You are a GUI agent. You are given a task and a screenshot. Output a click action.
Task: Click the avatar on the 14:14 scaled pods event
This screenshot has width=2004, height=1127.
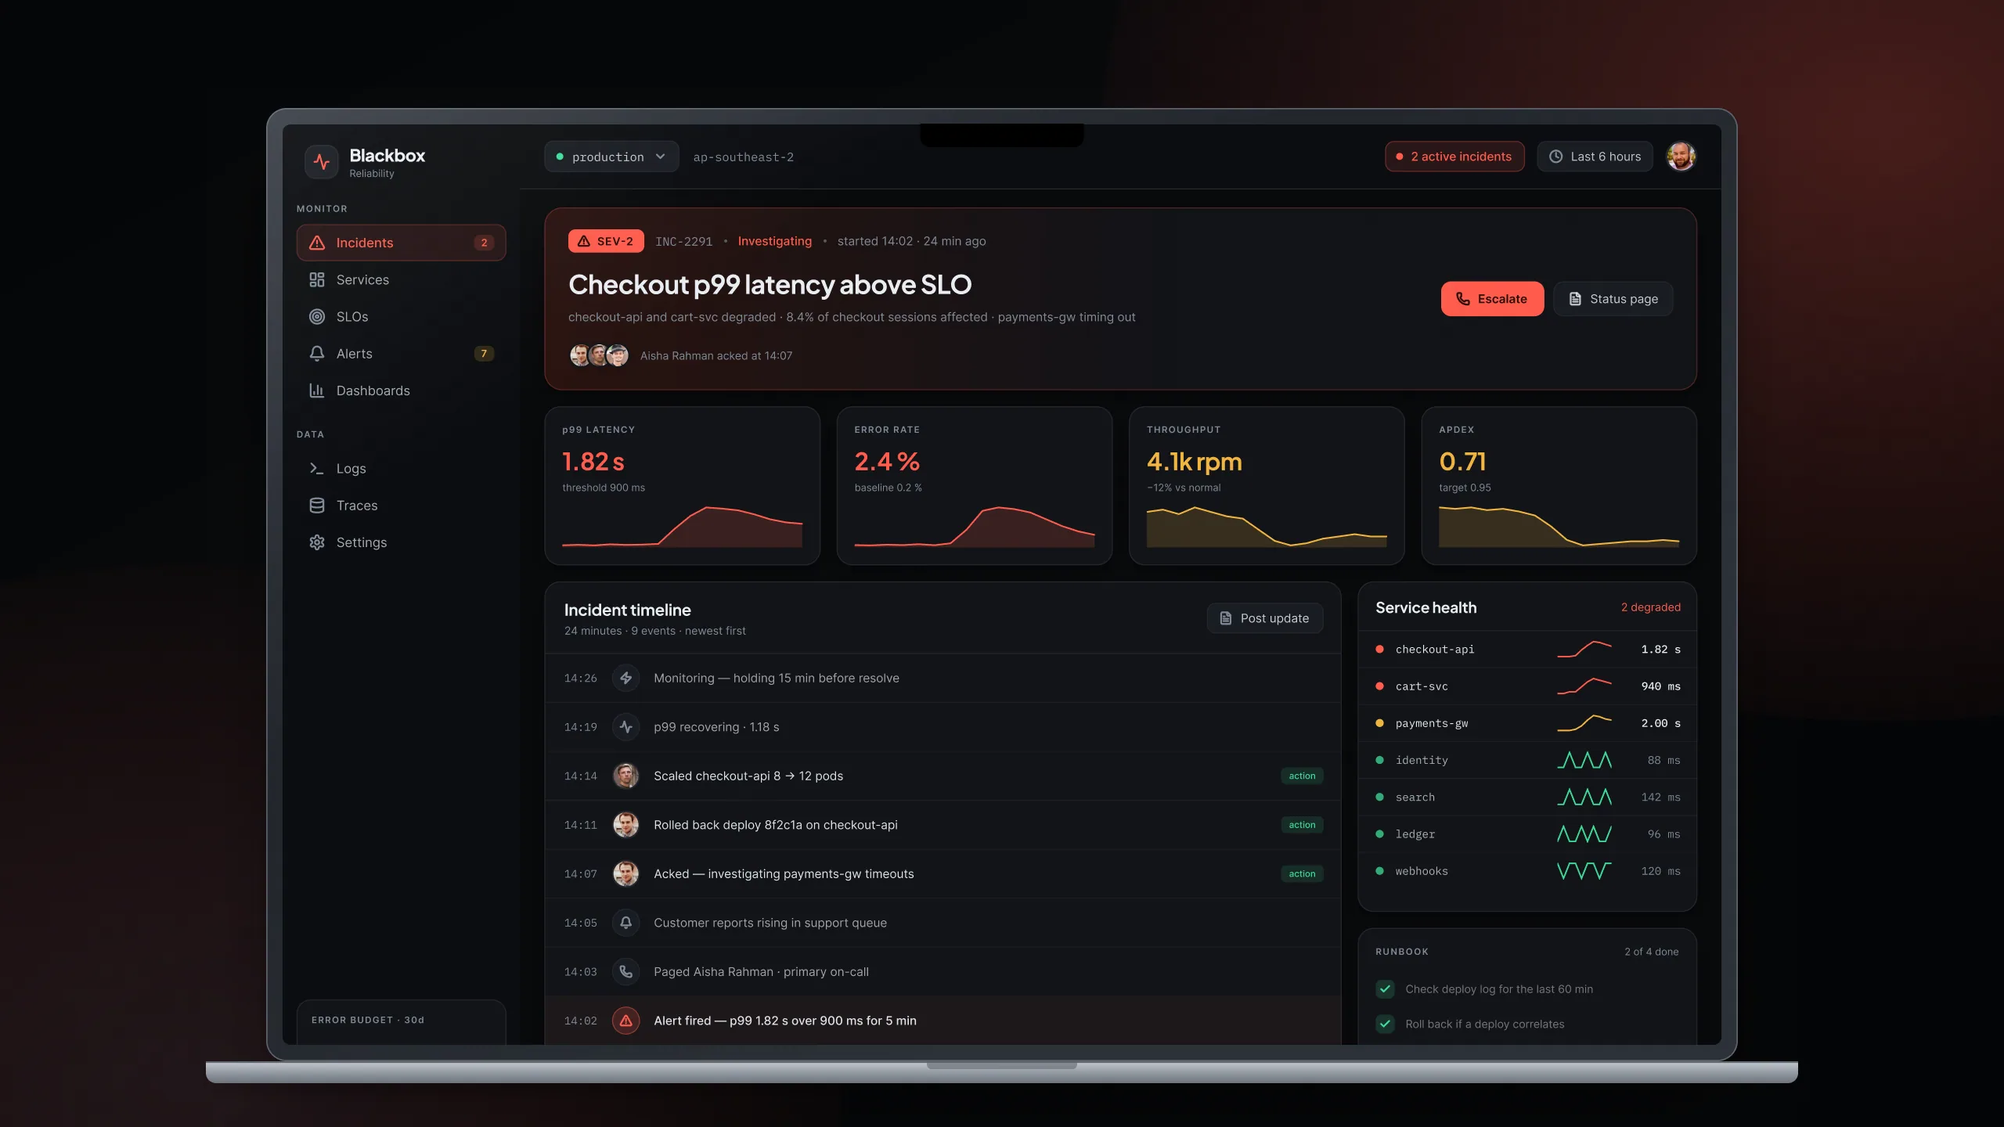[x=625, y=776]
